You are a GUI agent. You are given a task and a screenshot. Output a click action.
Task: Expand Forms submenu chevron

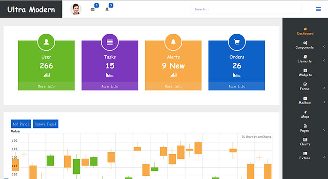[x=324, y=88]
